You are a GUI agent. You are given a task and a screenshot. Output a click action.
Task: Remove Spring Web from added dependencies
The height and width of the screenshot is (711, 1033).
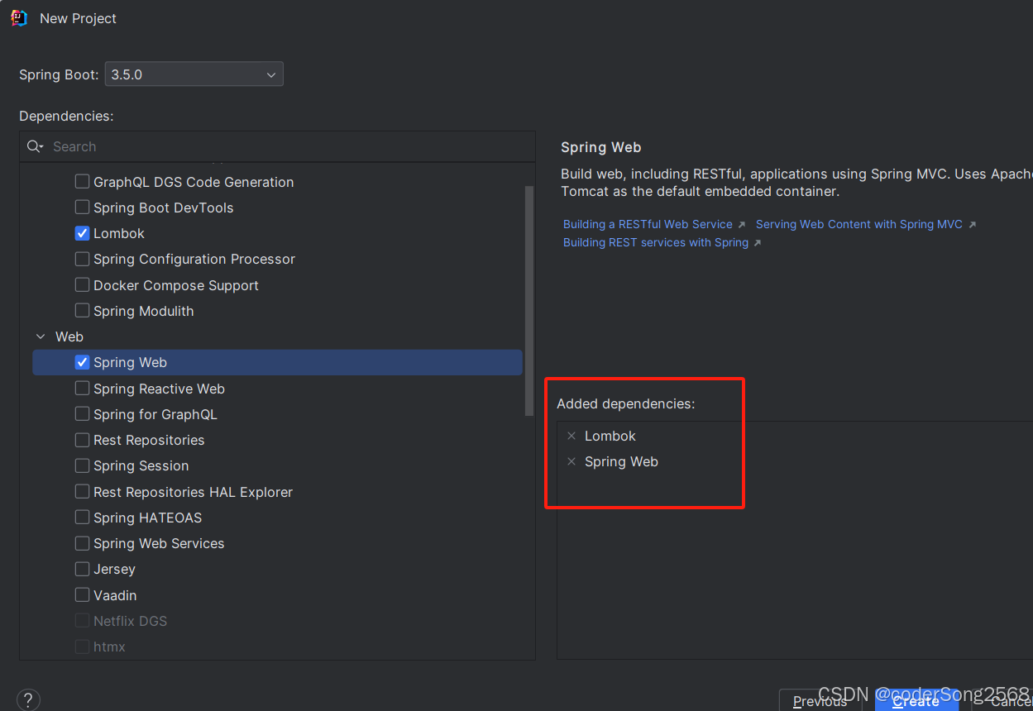[x=571, y=462]
